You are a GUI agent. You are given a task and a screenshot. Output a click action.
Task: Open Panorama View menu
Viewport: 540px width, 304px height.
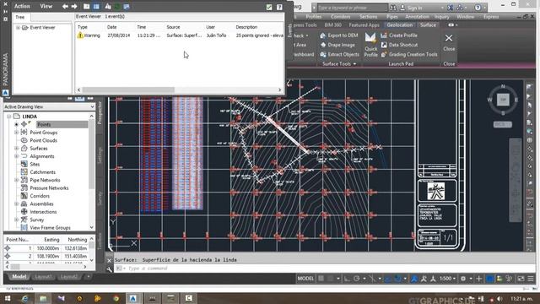46,6
